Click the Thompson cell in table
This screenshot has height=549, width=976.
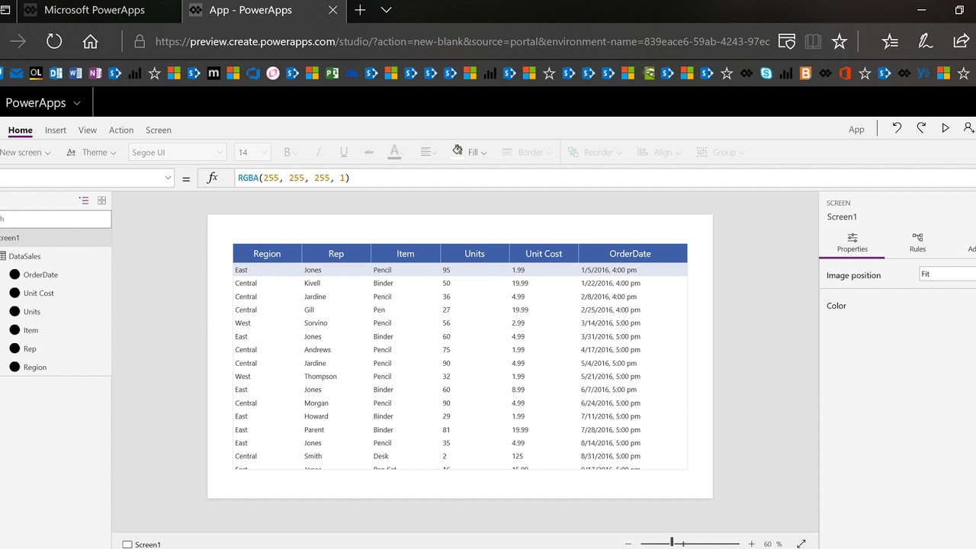[320, 377]
